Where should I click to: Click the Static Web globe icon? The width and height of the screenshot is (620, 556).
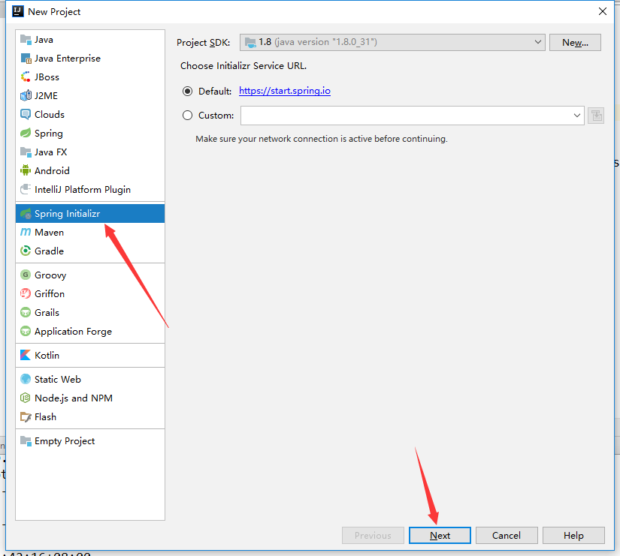pos(26,379)
